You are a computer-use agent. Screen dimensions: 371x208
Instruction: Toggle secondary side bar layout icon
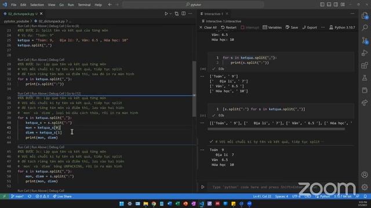pos(336,5)
